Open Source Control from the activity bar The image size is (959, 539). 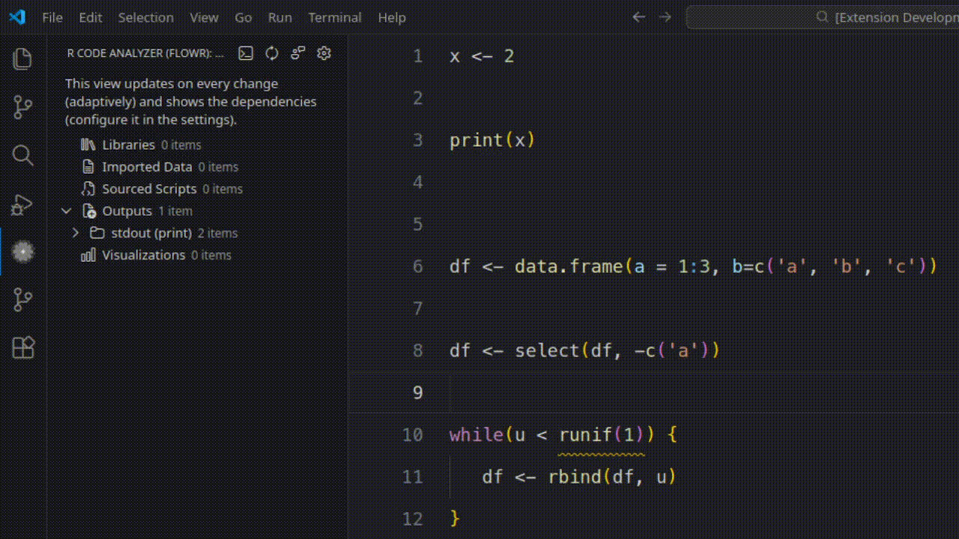(23, 107)
